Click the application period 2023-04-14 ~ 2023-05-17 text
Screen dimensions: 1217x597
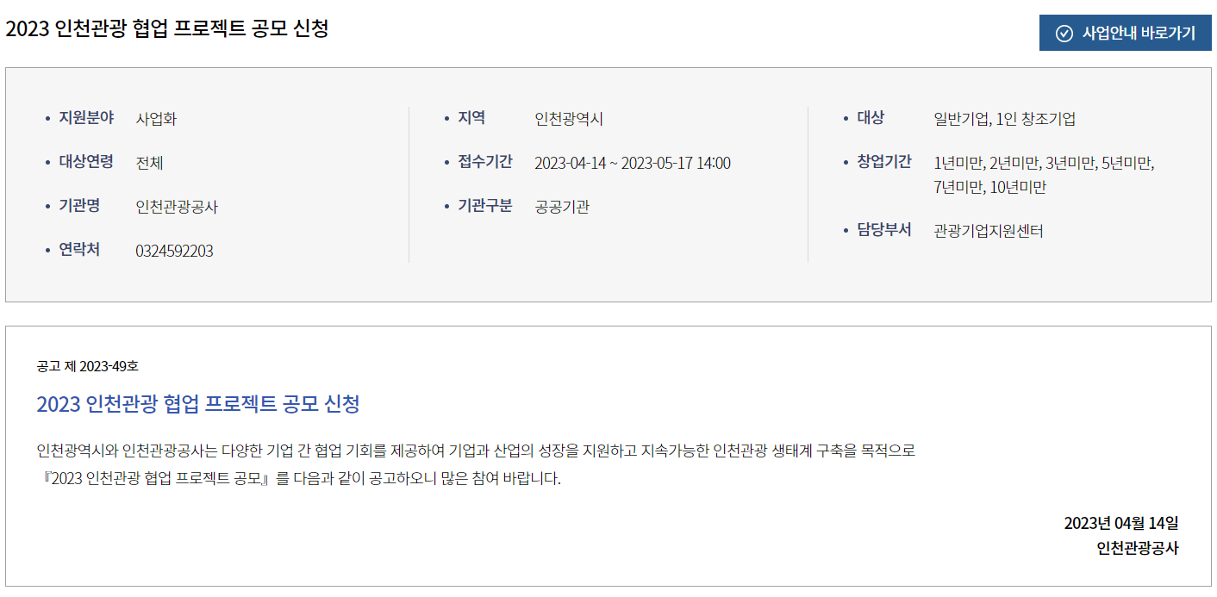click(633, 163)
